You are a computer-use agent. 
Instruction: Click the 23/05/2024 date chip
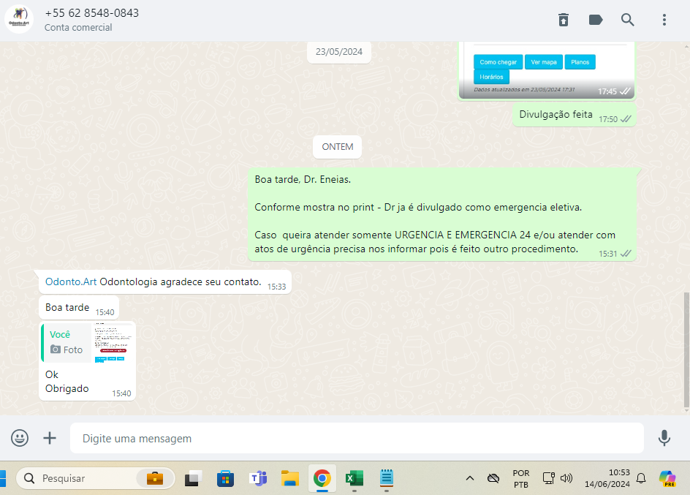click(x=339, y=52)
